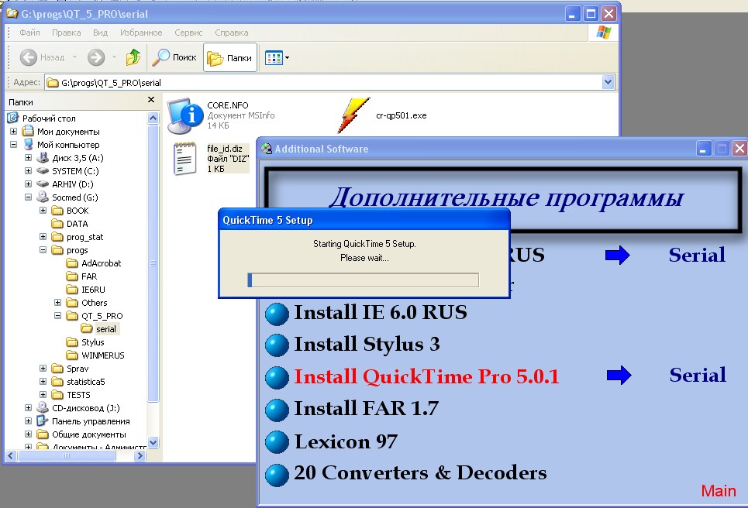This screenshot has width=748, height=508.
Task: Select AdAcrobat folder in tree
Action: (94, 263)
